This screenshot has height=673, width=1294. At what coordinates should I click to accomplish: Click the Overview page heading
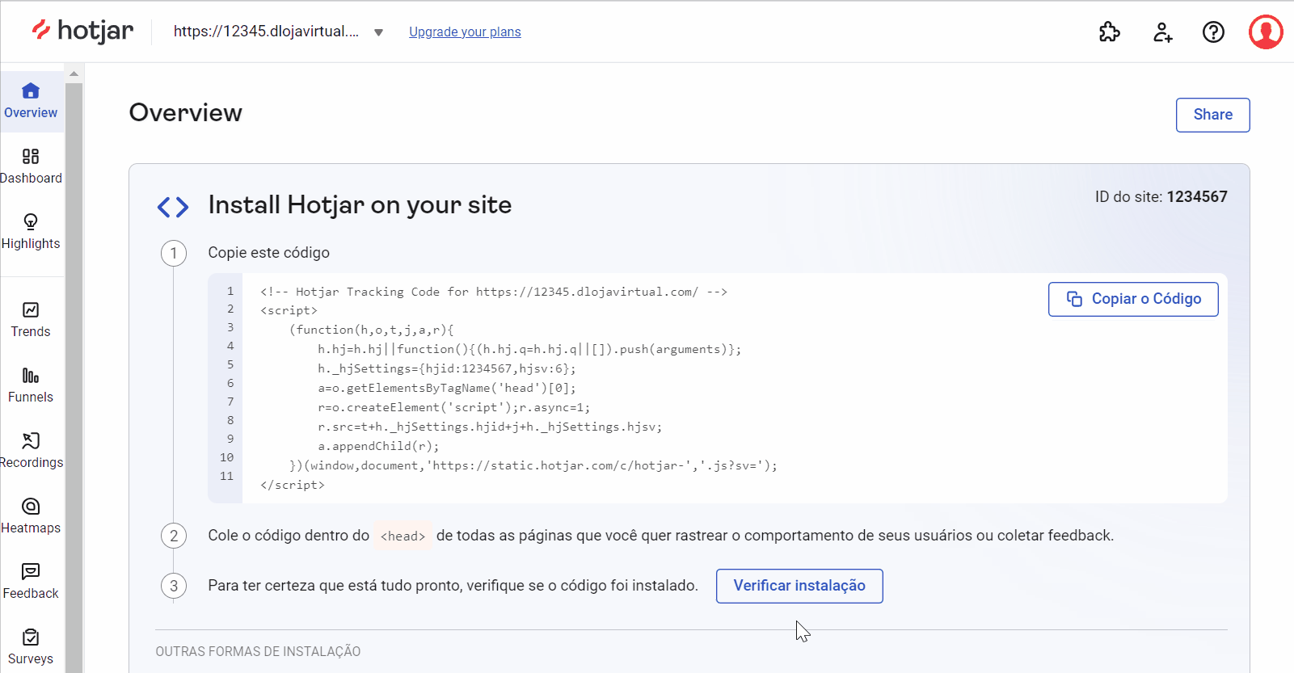pyautogui.click(x=185, y=112)
